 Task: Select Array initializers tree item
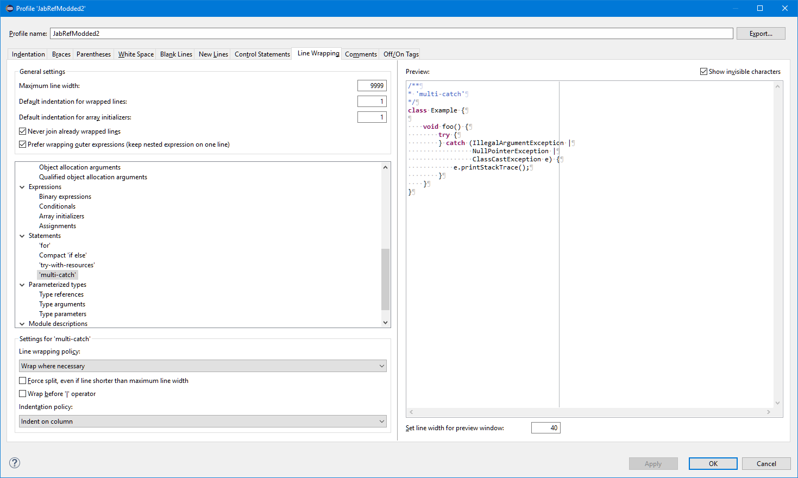click(61, 216)
